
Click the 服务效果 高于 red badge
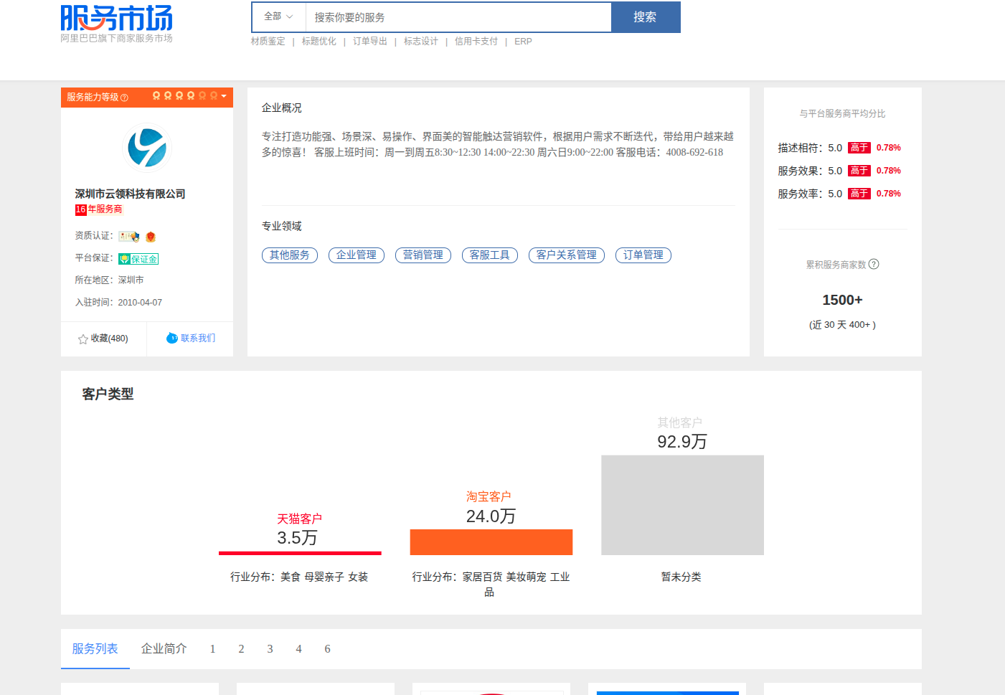[859, 171]
